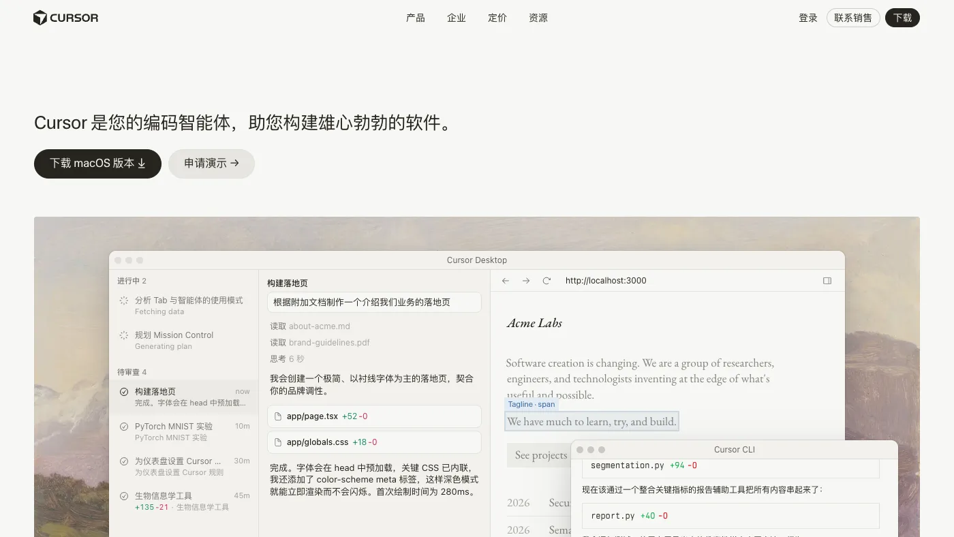Image resolution: width=954 pixels, height=537 pixels.
Task: Go to 定价 page
Action: (497, 18)
